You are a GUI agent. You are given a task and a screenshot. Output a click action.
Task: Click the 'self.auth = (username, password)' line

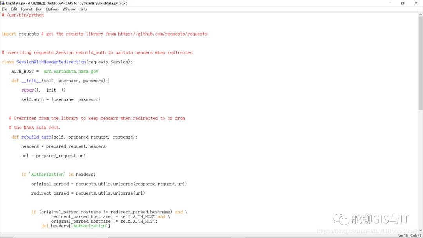[61, 99]
